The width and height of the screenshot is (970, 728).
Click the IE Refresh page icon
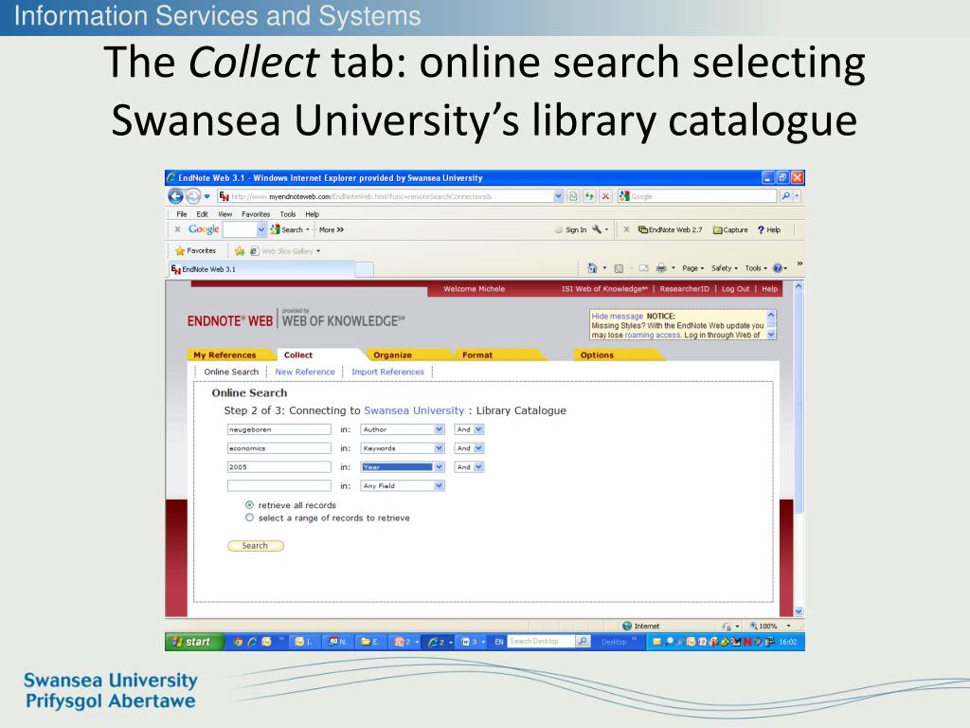pyautogui.click(x=589, y=196)
